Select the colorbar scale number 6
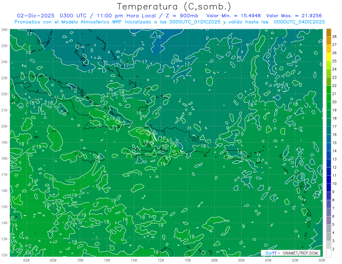 [333, 216]
